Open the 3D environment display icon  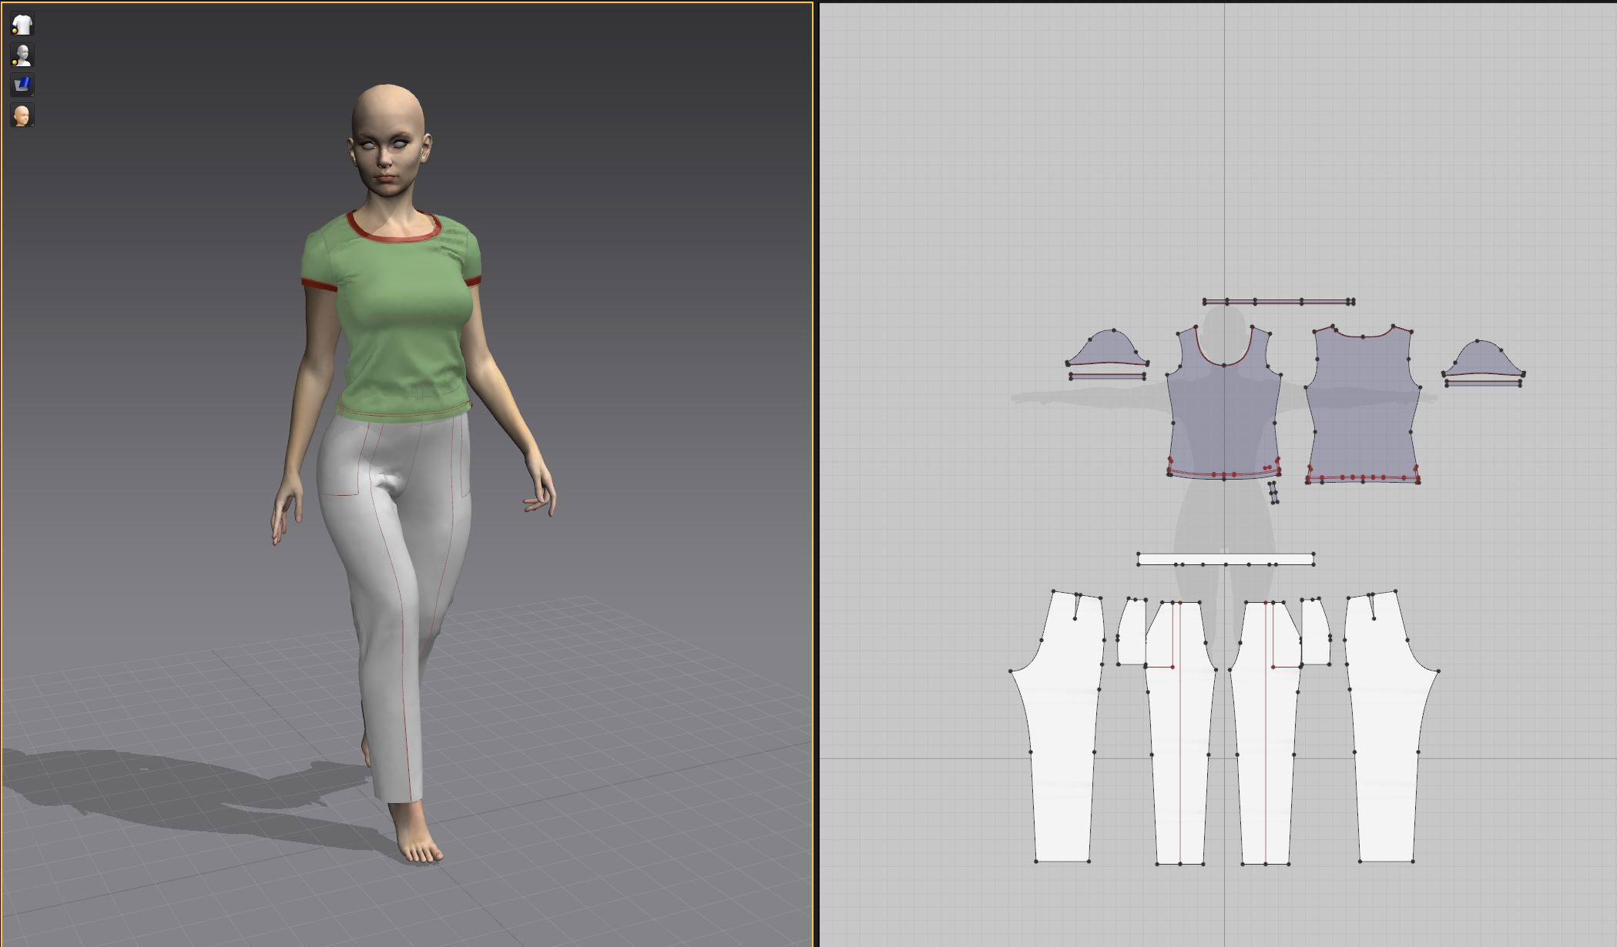[x=22, y=85]
